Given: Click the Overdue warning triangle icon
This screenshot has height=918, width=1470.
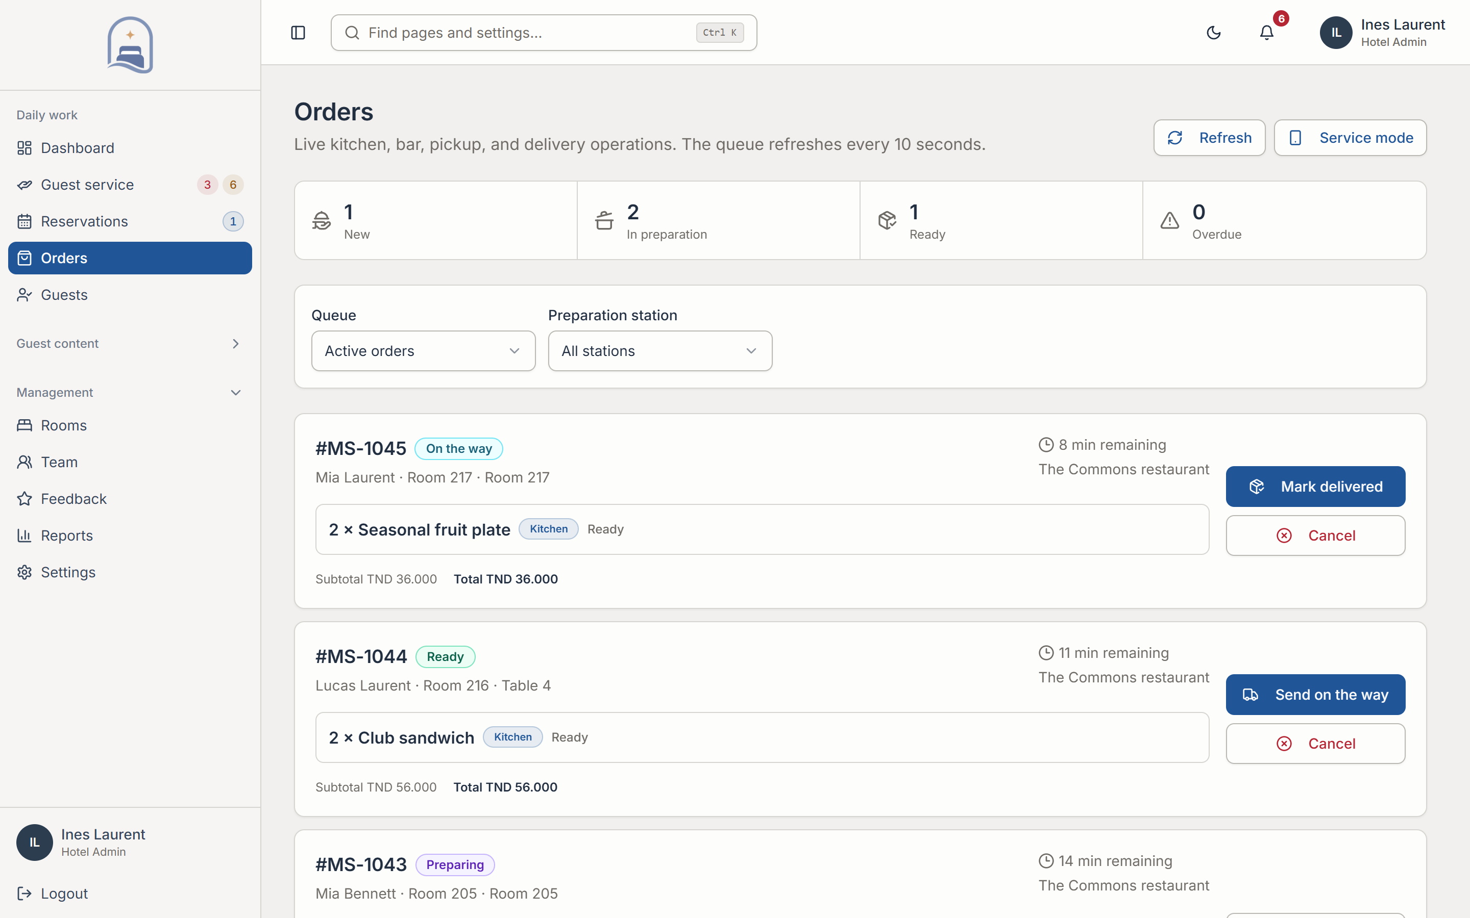Looking at the screenshot, I should 1169,220.
